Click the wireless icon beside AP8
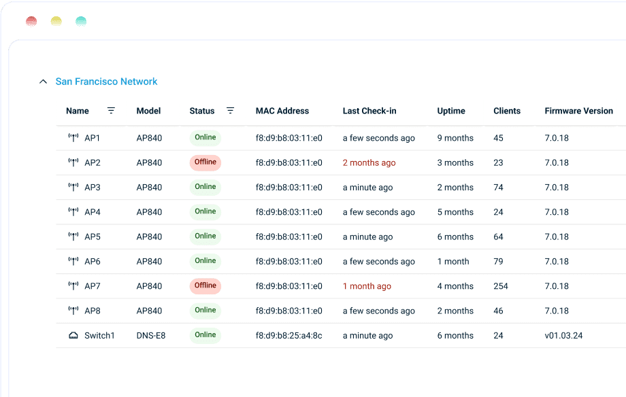This screenshot has height=397, width=626. [73, 311]
